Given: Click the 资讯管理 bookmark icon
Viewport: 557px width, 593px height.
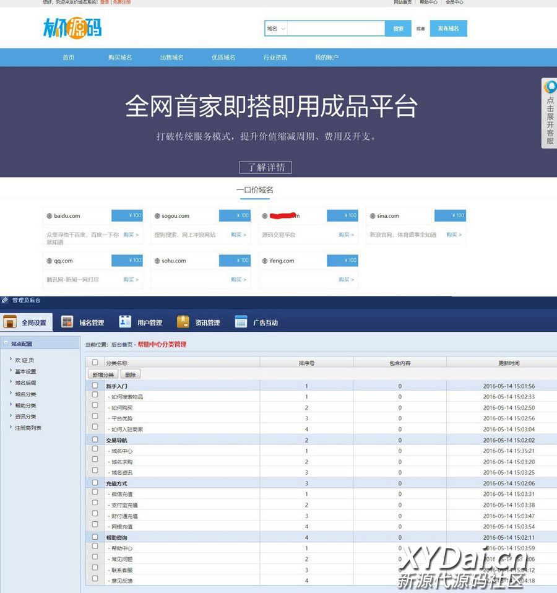Looking at the screenshot, I should 183,322.
